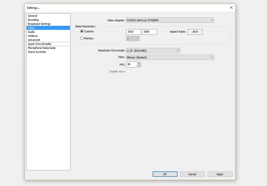Select the Monitor base resolution radio
This screenshot has width=267, height=186.
pos(82,38)
